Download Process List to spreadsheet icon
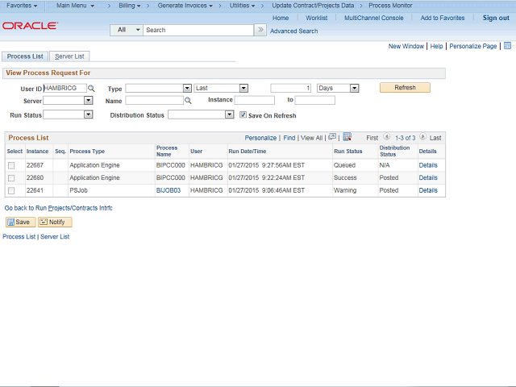Image resolution: width=516 pixels, height=387 pixels. pos(347,136)
